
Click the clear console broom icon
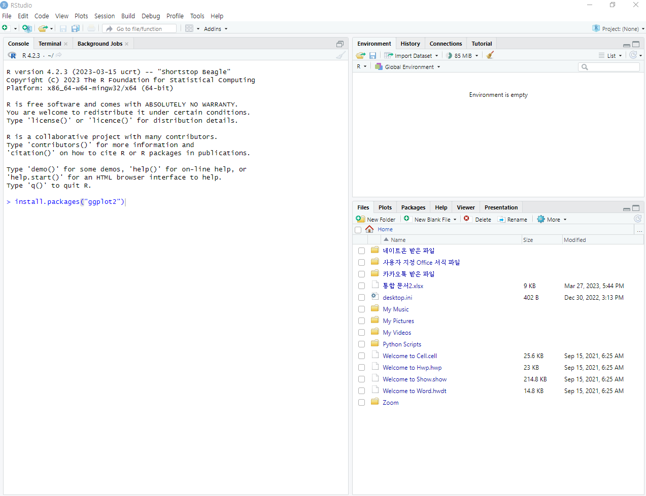(x=341, y=55)
